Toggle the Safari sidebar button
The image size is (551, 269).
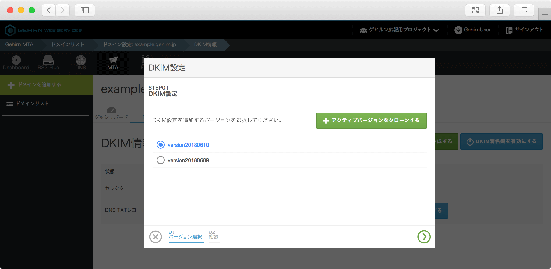[x=85, y=10]
